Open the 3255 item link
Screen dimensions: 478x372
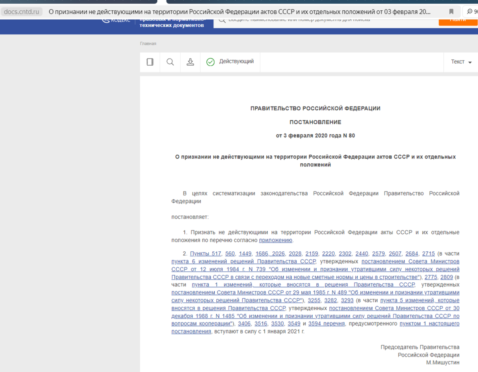314,300
